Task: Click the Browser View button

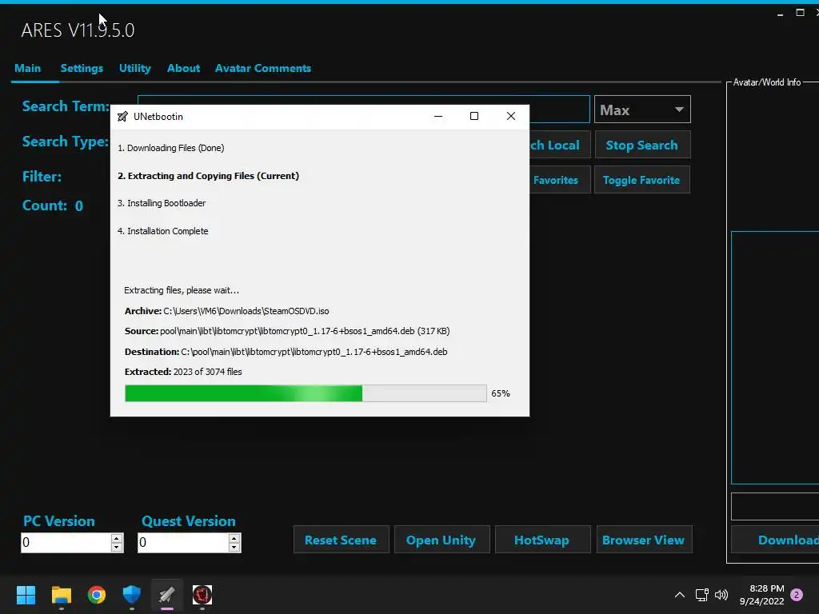Action: [644, 540]
